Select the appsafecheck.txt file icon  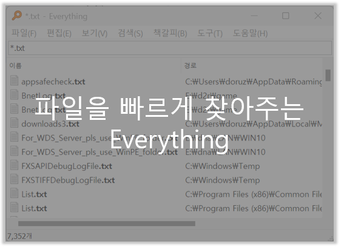coord(15,81)
